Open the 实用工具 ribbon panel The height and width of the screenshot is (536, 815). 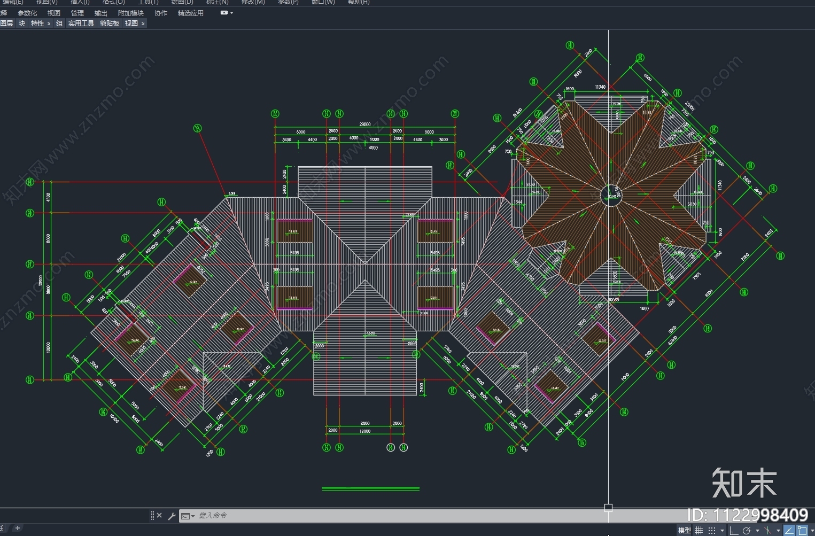(x=81, y=24)
